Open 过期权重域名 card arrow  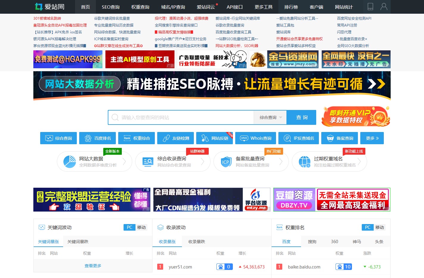(359, 161)
